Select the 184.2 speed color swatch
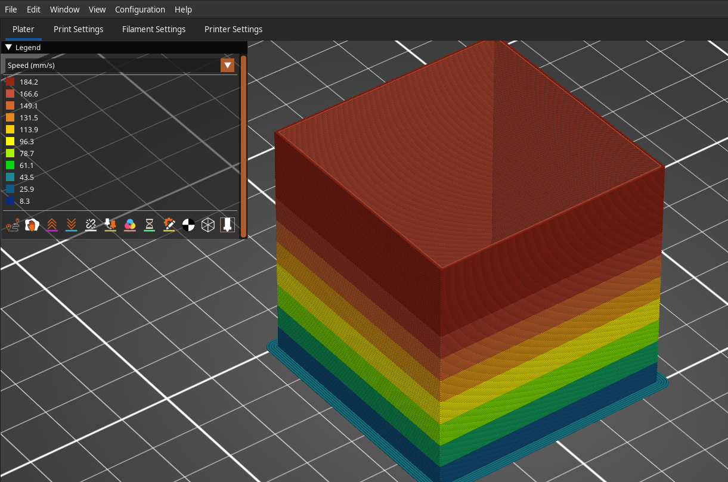The width and height of the screenshot is (728, 482). (x=10, y=81)
